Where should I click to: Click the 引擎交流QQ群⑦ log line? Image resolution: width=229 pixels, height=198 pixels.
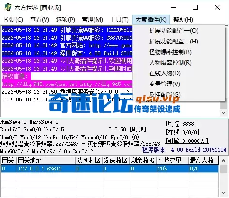tap(67, 38)
